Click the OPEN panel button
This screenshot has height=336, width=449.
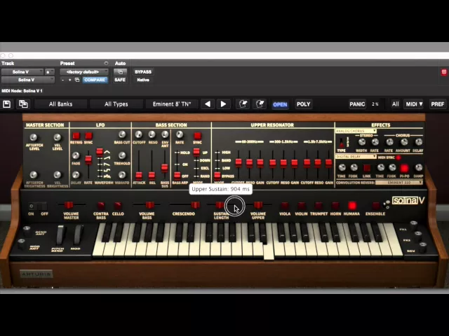(280, 104)
